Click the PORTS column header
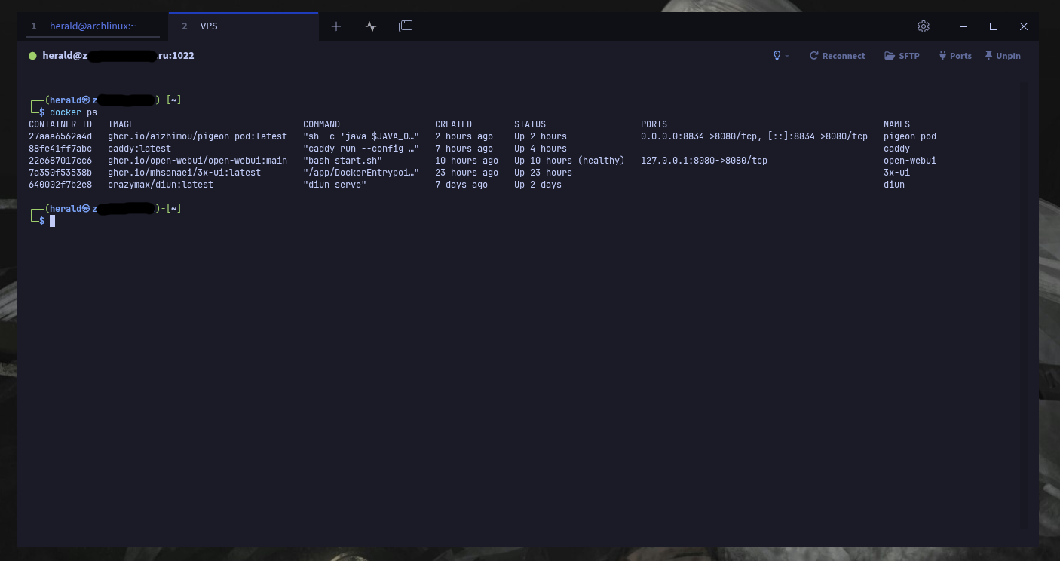The height and width of the screenshot is (561, 1060). click(654, 124)
